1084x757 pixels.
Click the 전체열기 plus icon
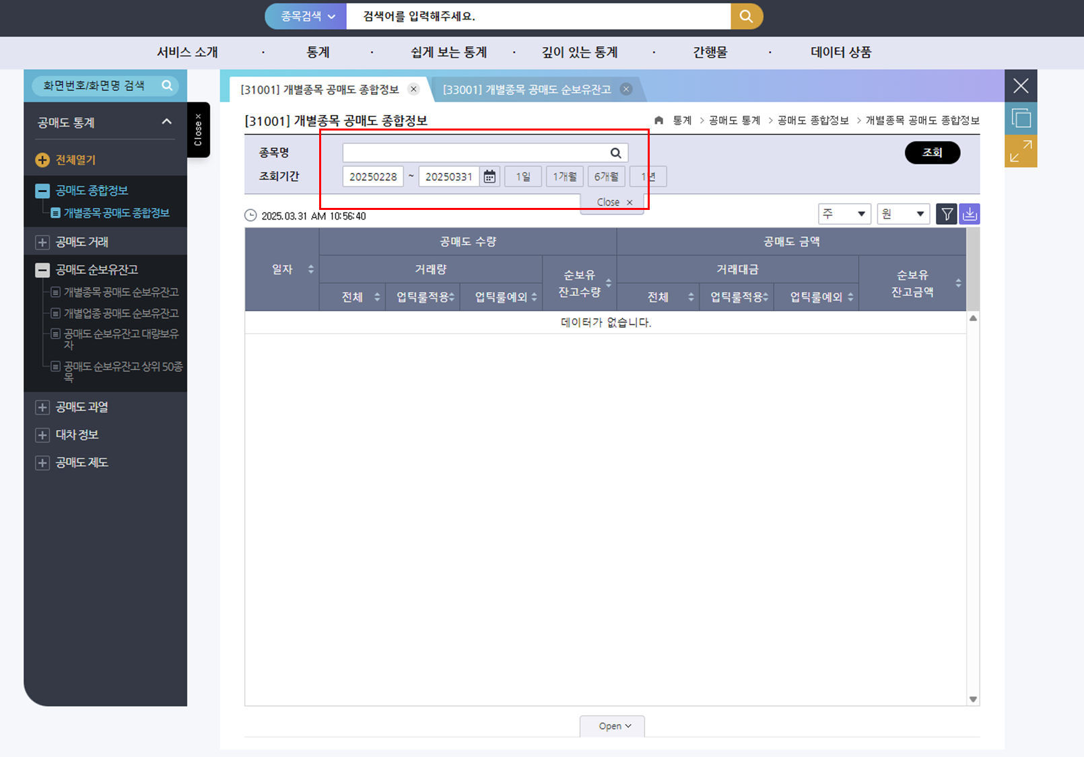tap(42, 159)
